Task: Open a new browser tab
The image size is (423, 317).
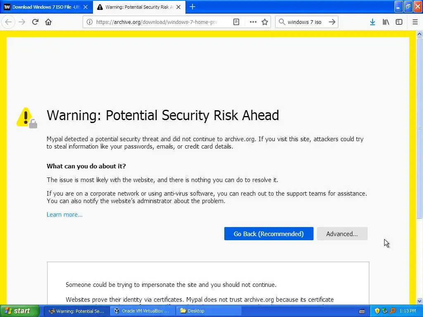Action: (192, 7)
